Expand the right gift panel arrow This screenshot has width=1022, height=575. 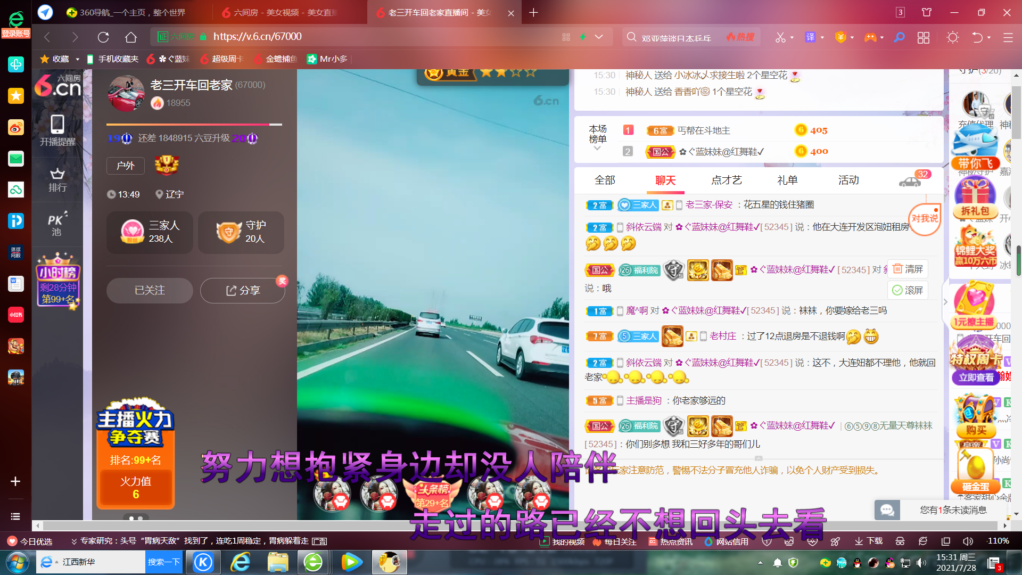pos(945,302)
